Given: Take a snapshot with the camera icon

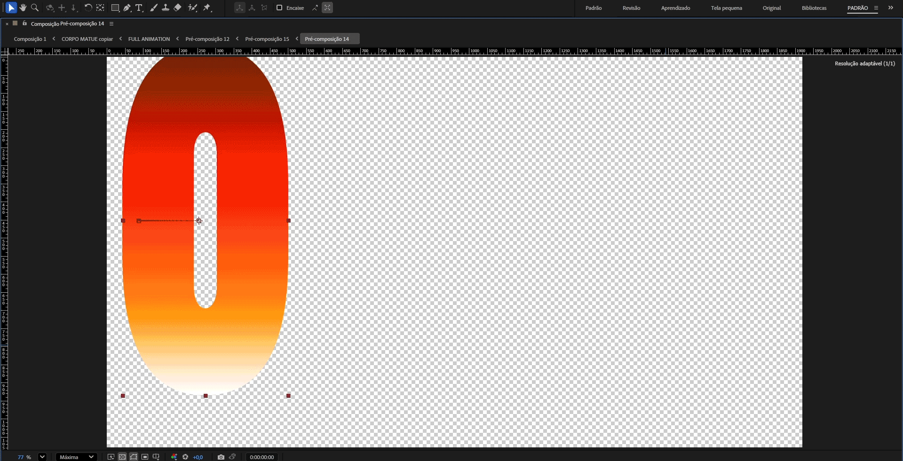Looking at the screenshot, I should pyautogui.click(x=221, y=457).
